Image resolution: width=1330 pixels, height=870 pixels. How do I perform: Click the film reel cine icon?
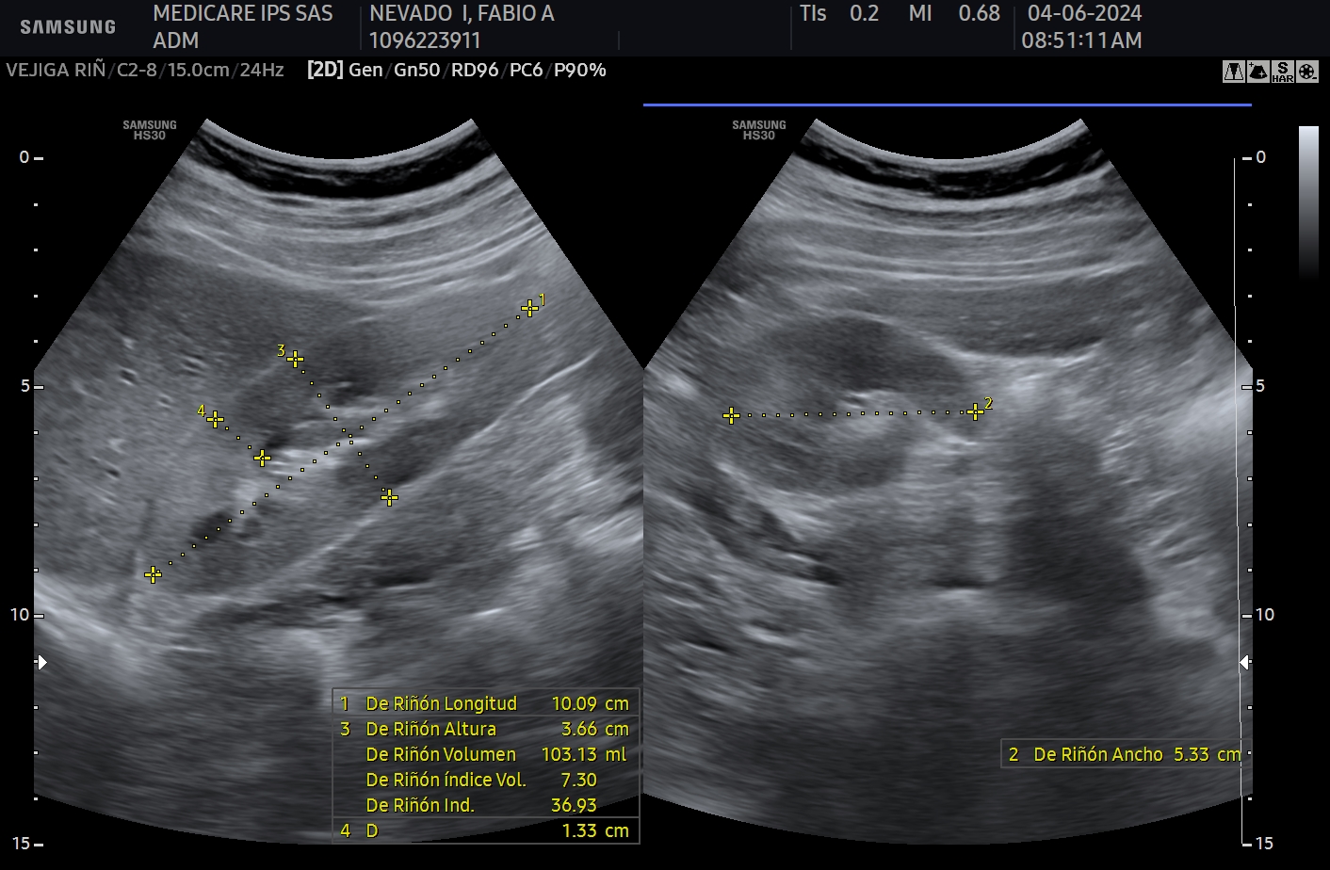(1306, 72)
